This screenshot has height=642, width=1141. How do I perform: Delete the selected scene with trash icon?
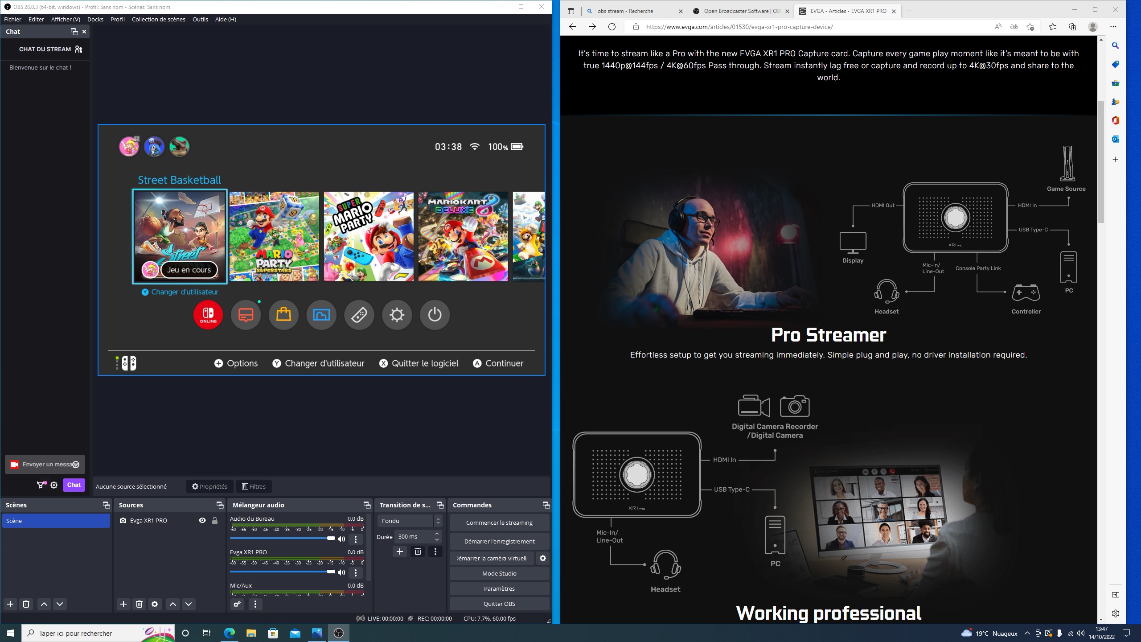[26, 604]
